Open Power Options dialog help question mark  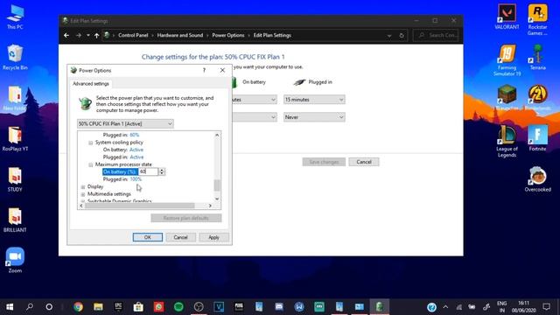[x=204, y=70]
